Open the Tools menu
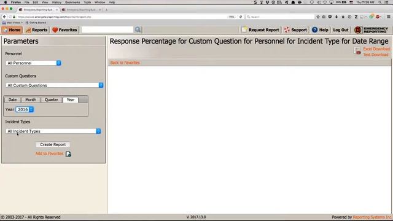Image resolution: width=393 pixels, height=221 pixels. (x=87, y=2)
